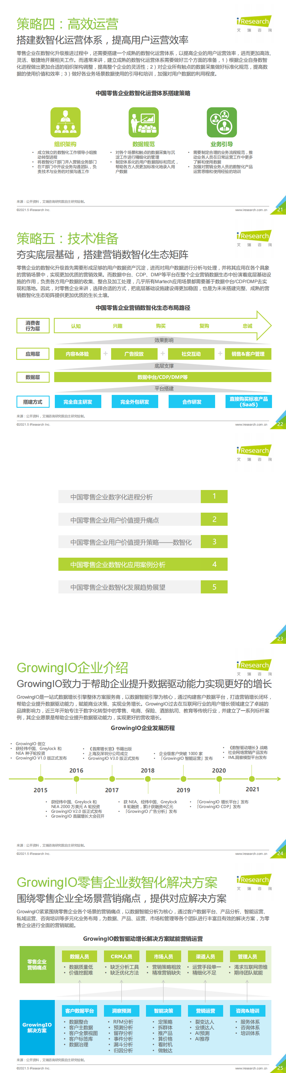Image resolution: width=286 pixels, height=1073 pixels.
Task: Click the 管理人员 green header
Action: 247,956
